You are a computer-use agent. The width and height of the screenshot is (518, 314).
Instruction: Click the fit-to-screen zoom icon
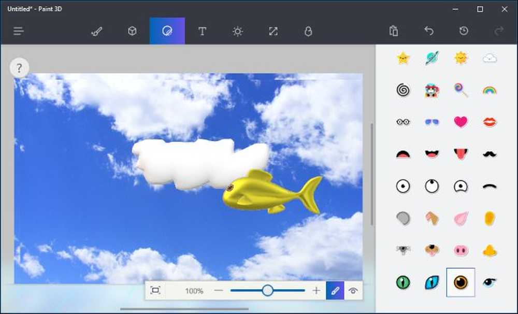tap(155, 291)
